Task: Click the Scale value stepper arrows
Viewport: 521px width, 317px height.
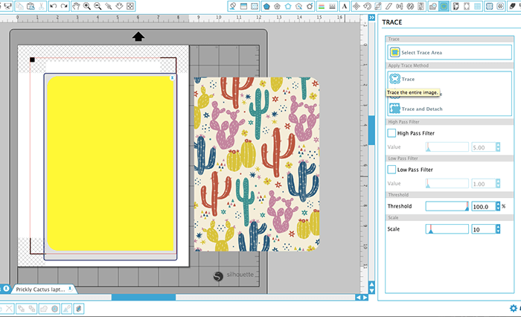Action: pos(498,229)
